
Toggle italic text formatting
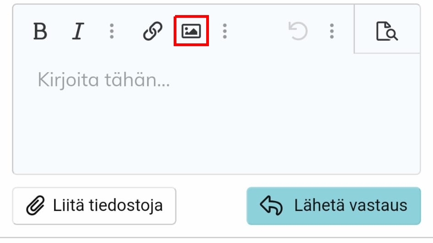click(78, 32)
